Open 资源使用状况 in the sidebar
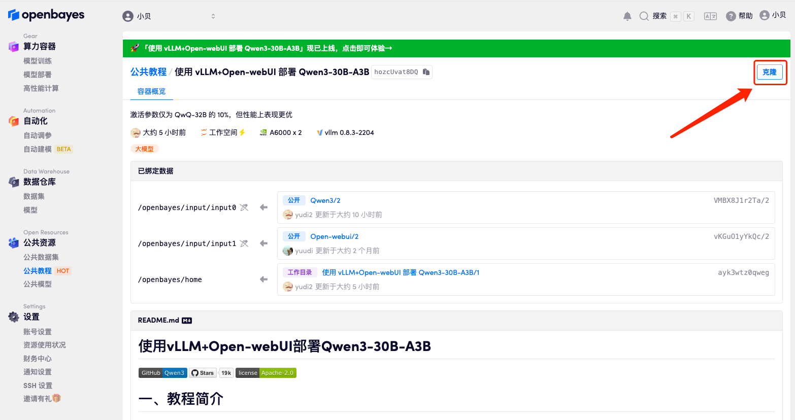The image size is (795, 420). click(45, 345)
